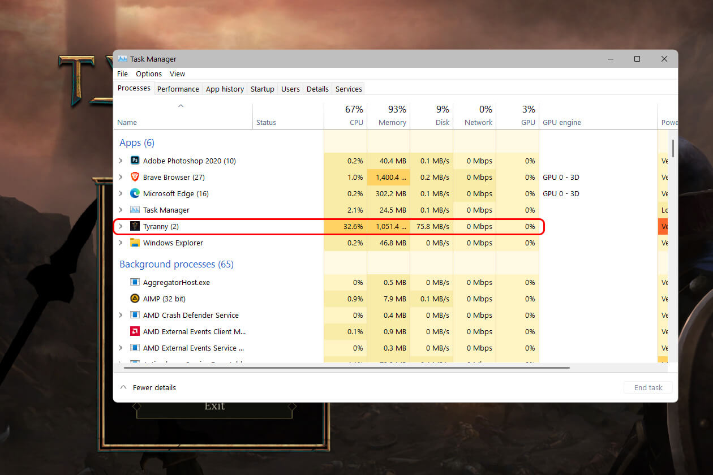Screen dimensions: 713x475
Task: Click Task Manager's 2.1% CPU value
Action: coord(355,210)
